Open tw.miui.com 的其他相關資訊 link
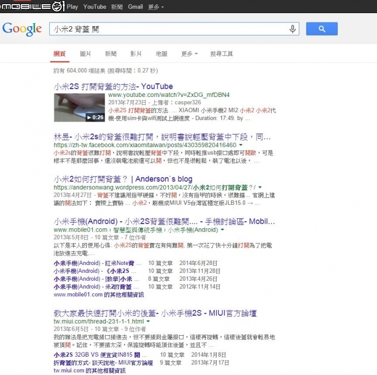The height and width of the screenshot is (375, 377). [90, 371]
